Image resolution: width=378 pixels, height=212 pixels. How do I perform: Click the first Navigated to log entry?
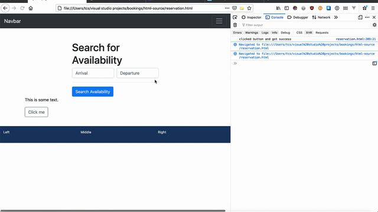tap(307, 46)
